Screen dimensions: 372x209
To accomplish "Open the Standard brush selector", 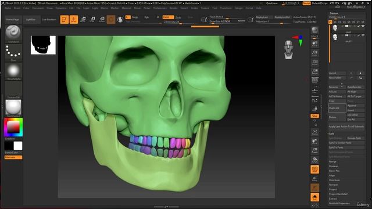I will (13, 34).
